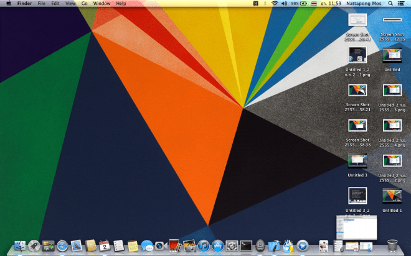Open the Go menu
The width and height of the screenshot is (411, 256).
pos(84,4)
